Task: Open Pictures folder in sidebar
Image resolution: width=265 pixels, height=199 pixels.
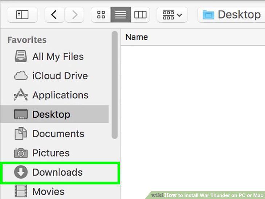Action: (51, 153)
